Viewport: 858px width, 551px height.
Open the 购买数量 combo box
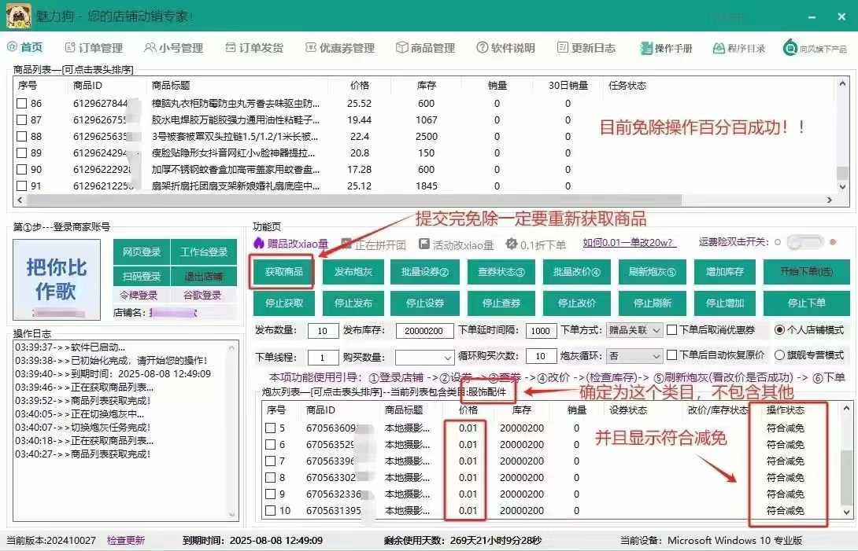click(x=425, y=357)
